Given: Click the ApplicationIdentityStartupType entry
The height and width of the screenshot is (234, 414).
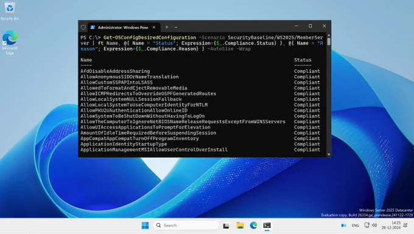Looking at the screenshot, I should click(124, 144).
